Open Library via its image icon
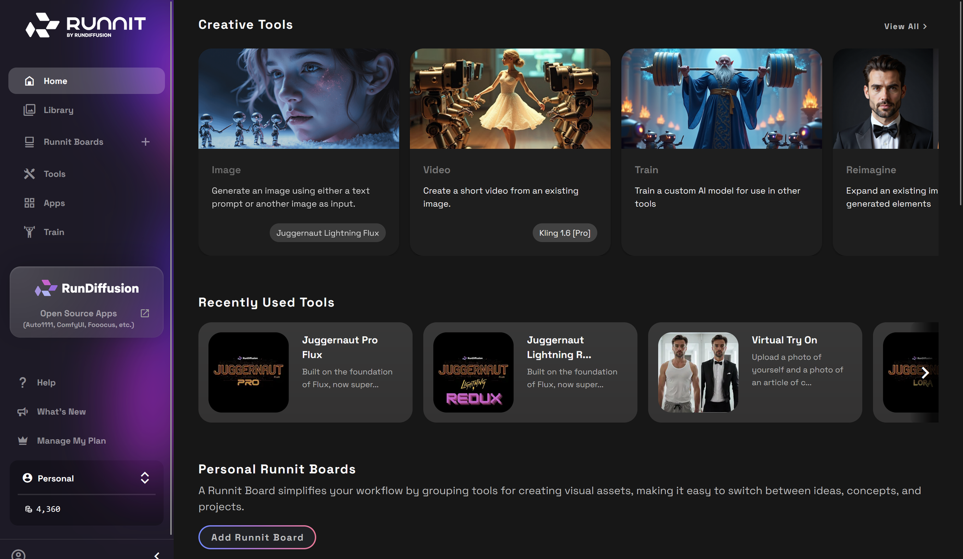 point(29,110)
